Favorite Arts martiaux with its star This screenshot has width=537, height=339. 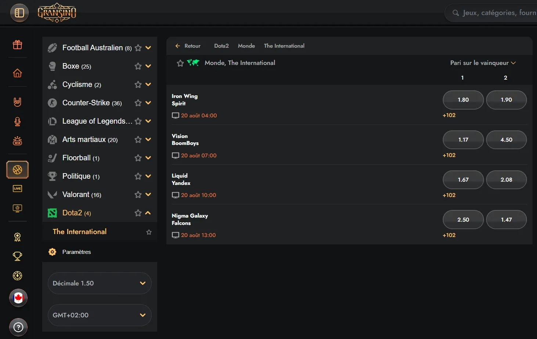[x=138, y=139]
